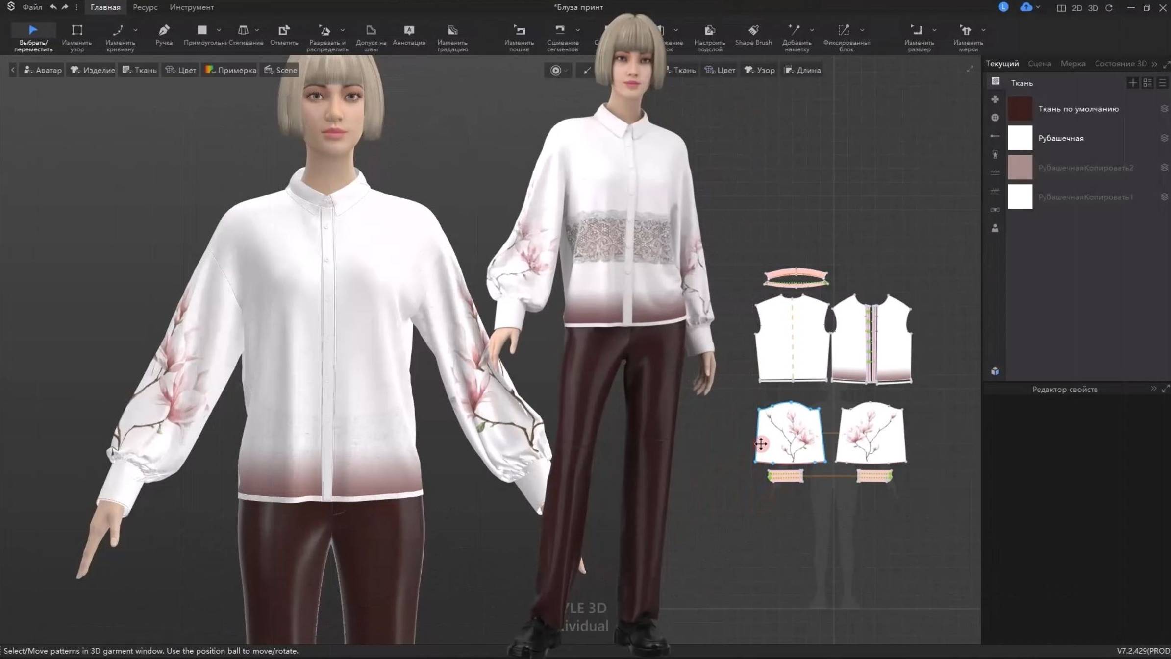Image resolution: width=1171 pixels, height=659 pixels.
Task: Select the Рубашечная white fabric swatch
Action: pos(1020,138)
